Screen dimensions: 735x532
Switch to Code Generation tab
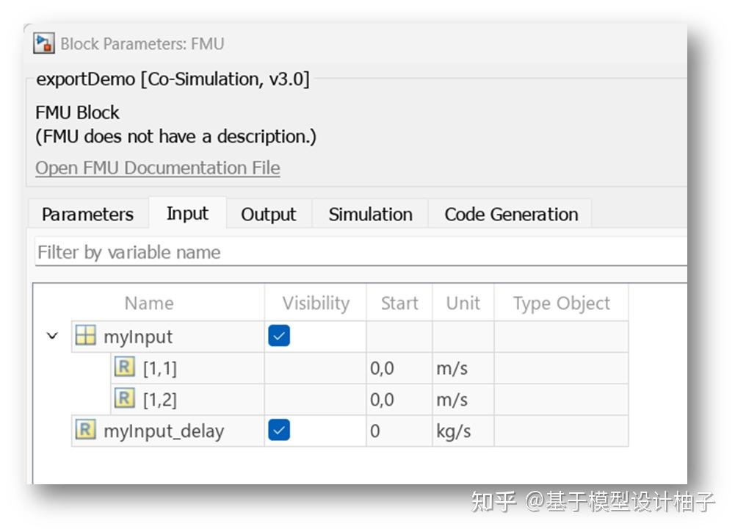(x=510, y=214)
